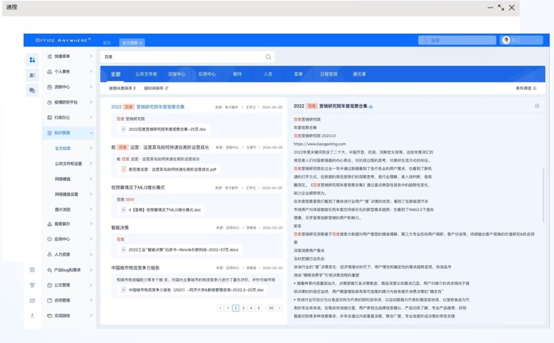Open result 低预算情况下MLG增长模式
554x343 pixels.
pos(138,187)
